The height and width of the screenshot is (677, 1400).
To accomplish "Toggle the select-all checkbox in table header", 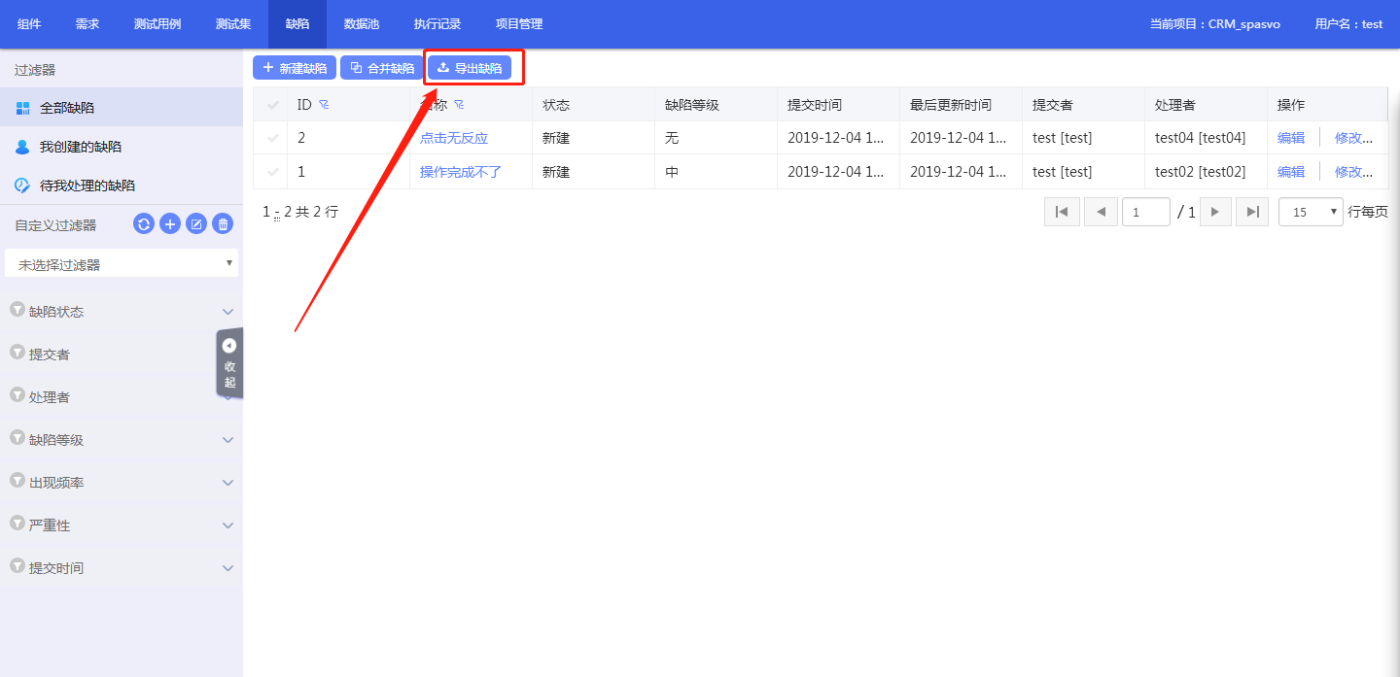I will click(272, 105).
